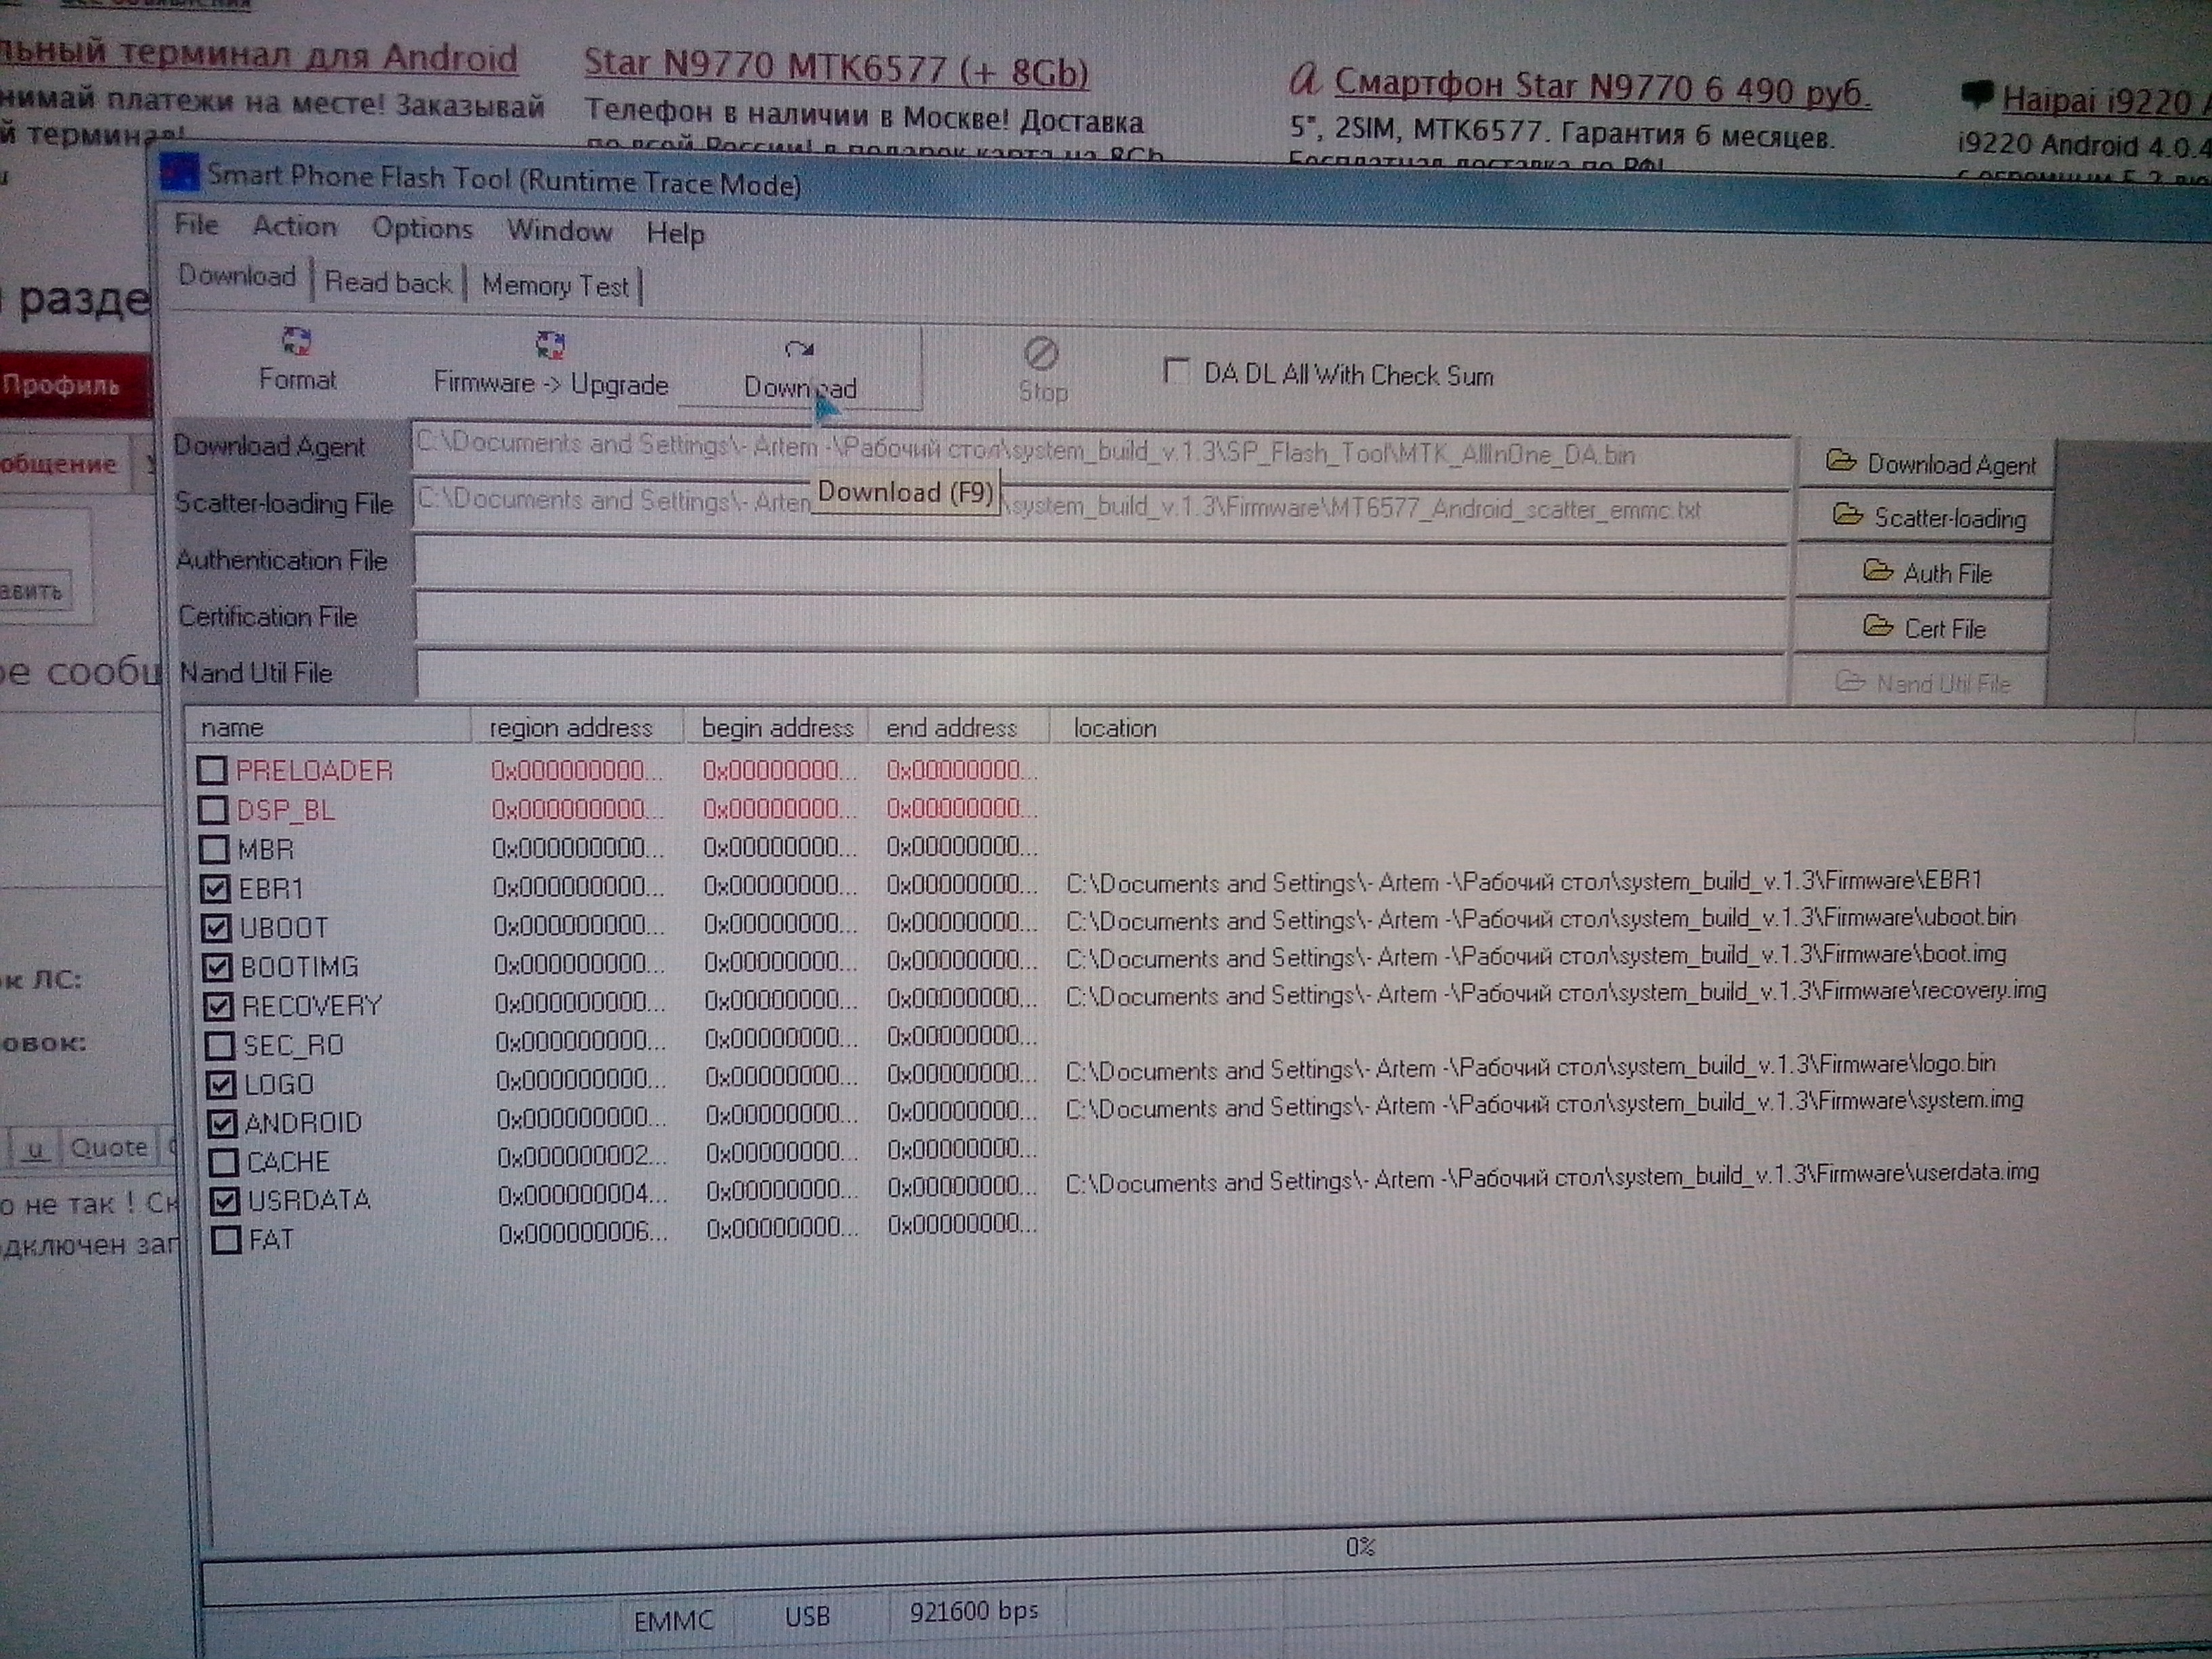This screenshot has width=2212, height=1659.
Task: Open Star N9770 MTK6577 link in browser
Action: (x=836, y=68)
